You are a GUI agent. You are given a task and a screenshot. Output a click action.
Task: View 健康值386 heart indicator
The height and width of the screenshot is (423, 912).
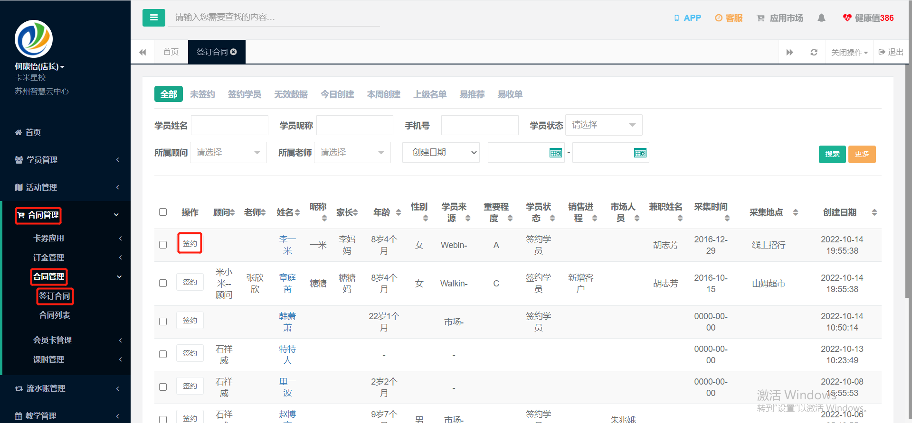click(x=868, y=18)
